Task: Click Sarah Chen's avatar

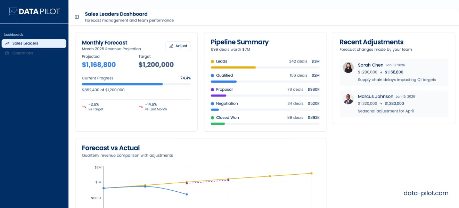Action: click(x=348, y=68)
